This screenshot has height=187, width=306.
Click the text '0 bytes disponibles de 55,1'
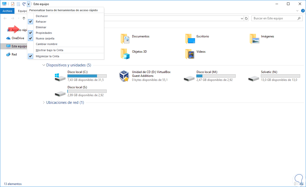[150, 80]
